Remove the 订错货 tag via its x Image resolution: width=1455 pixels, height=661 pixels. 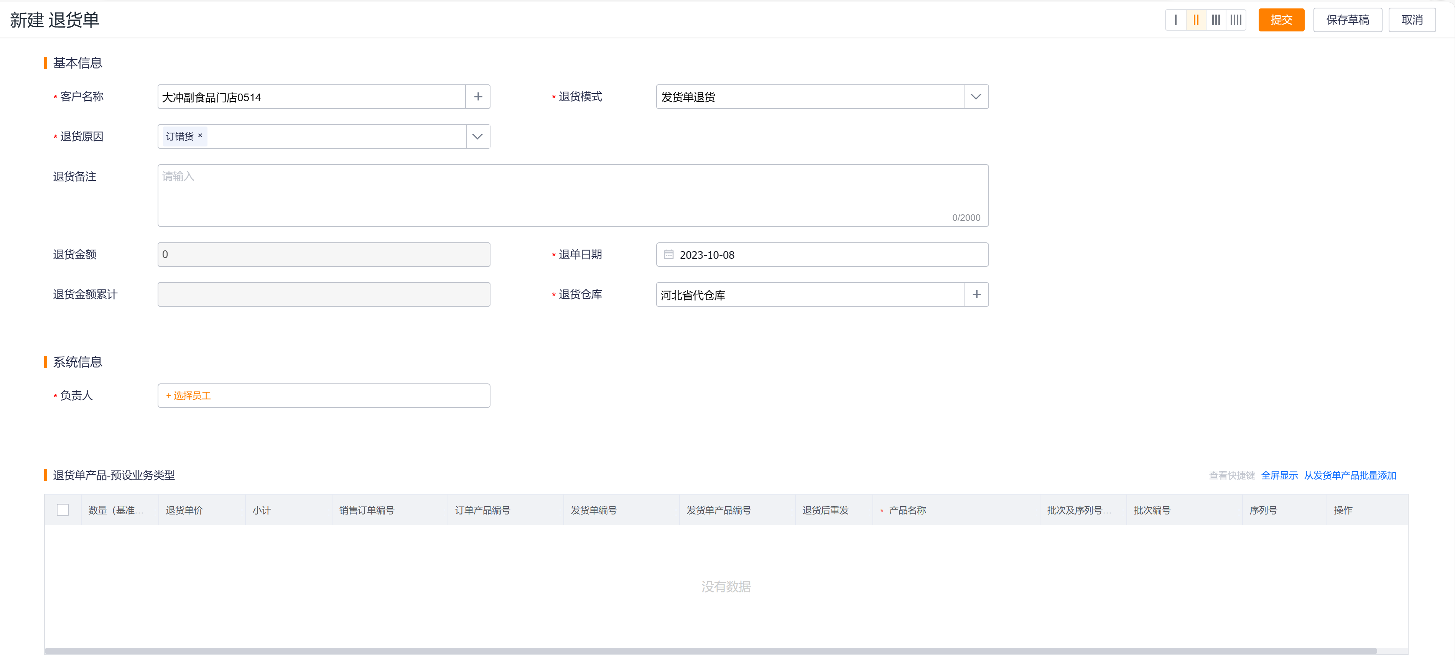point(200,135)
